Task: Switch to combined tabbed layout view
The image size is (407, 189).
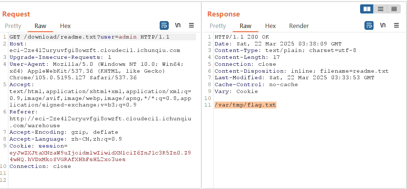Action: coord(394,9)
